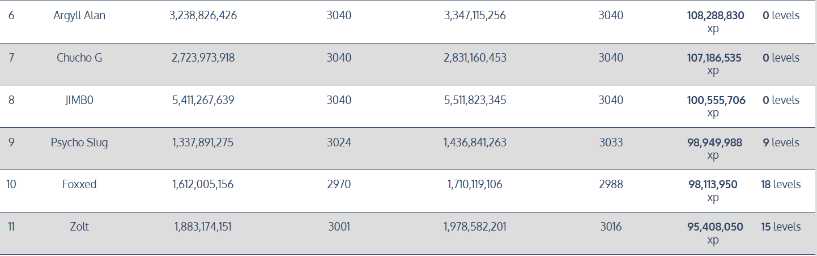This screenshot has width=817, height=256.
Task: Open Chucho G's player profile
Action: click(79, 58)
